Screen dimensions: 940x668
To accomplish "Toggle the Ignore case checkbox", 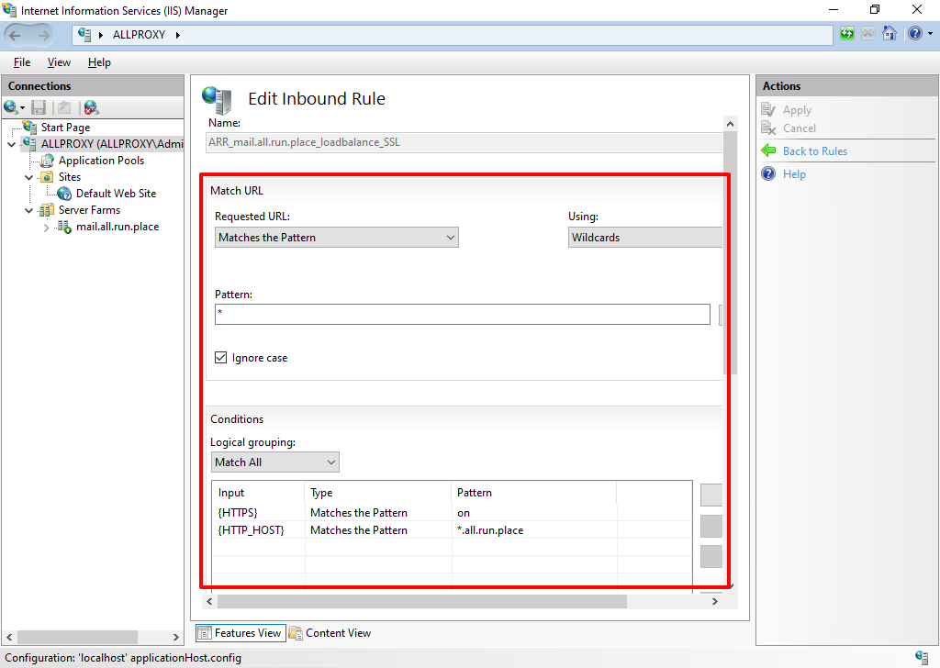I will (x=220, y=358).
